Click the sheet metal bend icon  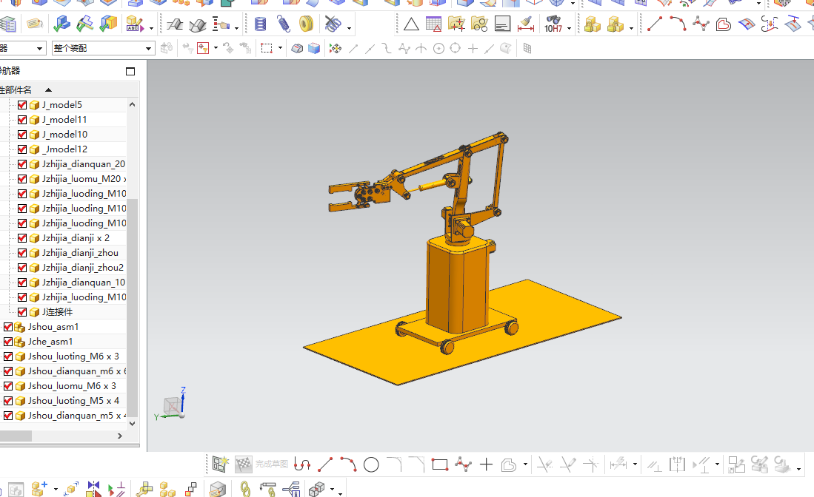pos(175,24)
